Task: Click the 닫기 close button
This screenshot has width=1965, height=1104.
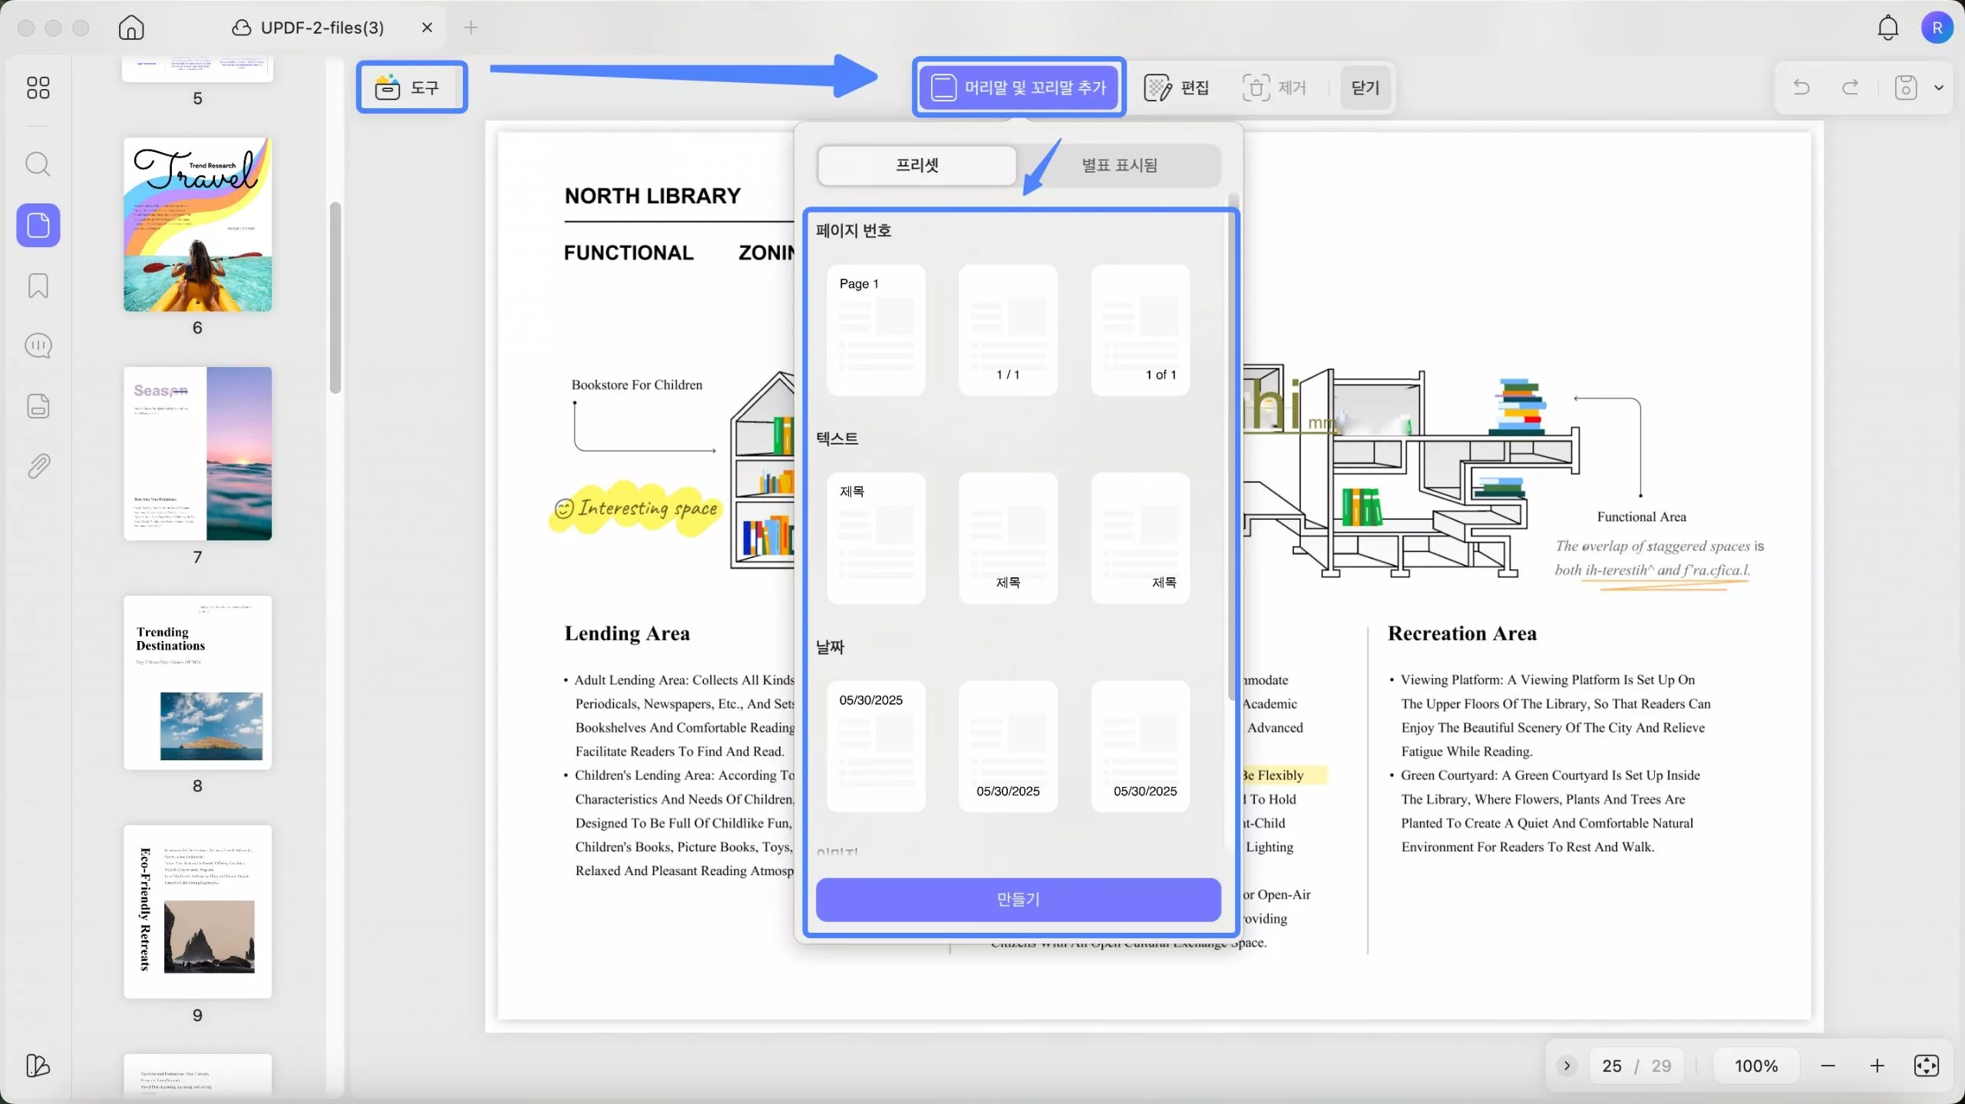Action: tap(1365, 88)
